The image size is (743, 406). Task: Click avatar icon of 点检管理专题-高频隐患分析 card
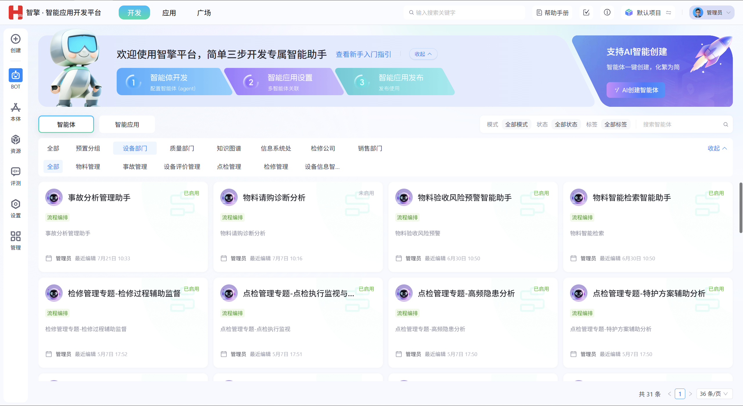coord(404,293)
